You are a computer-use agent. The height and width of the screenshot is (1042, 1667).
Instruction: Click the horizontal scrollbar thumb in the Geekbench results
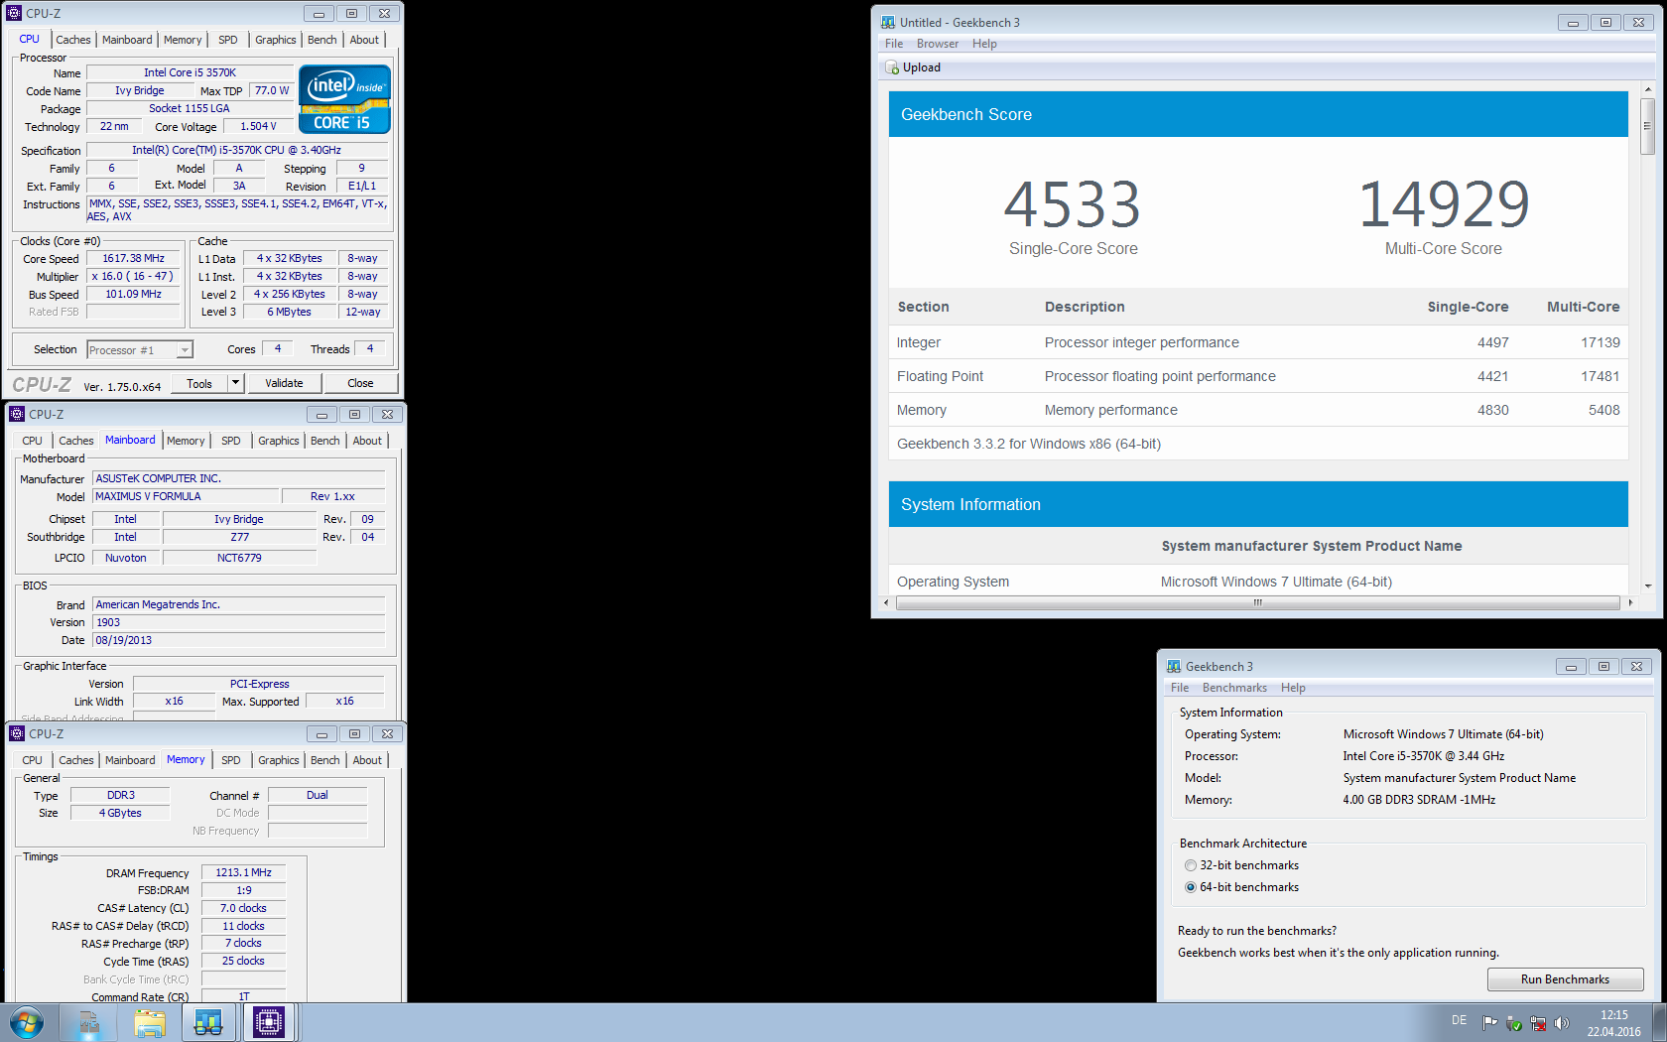(1257, 602)
